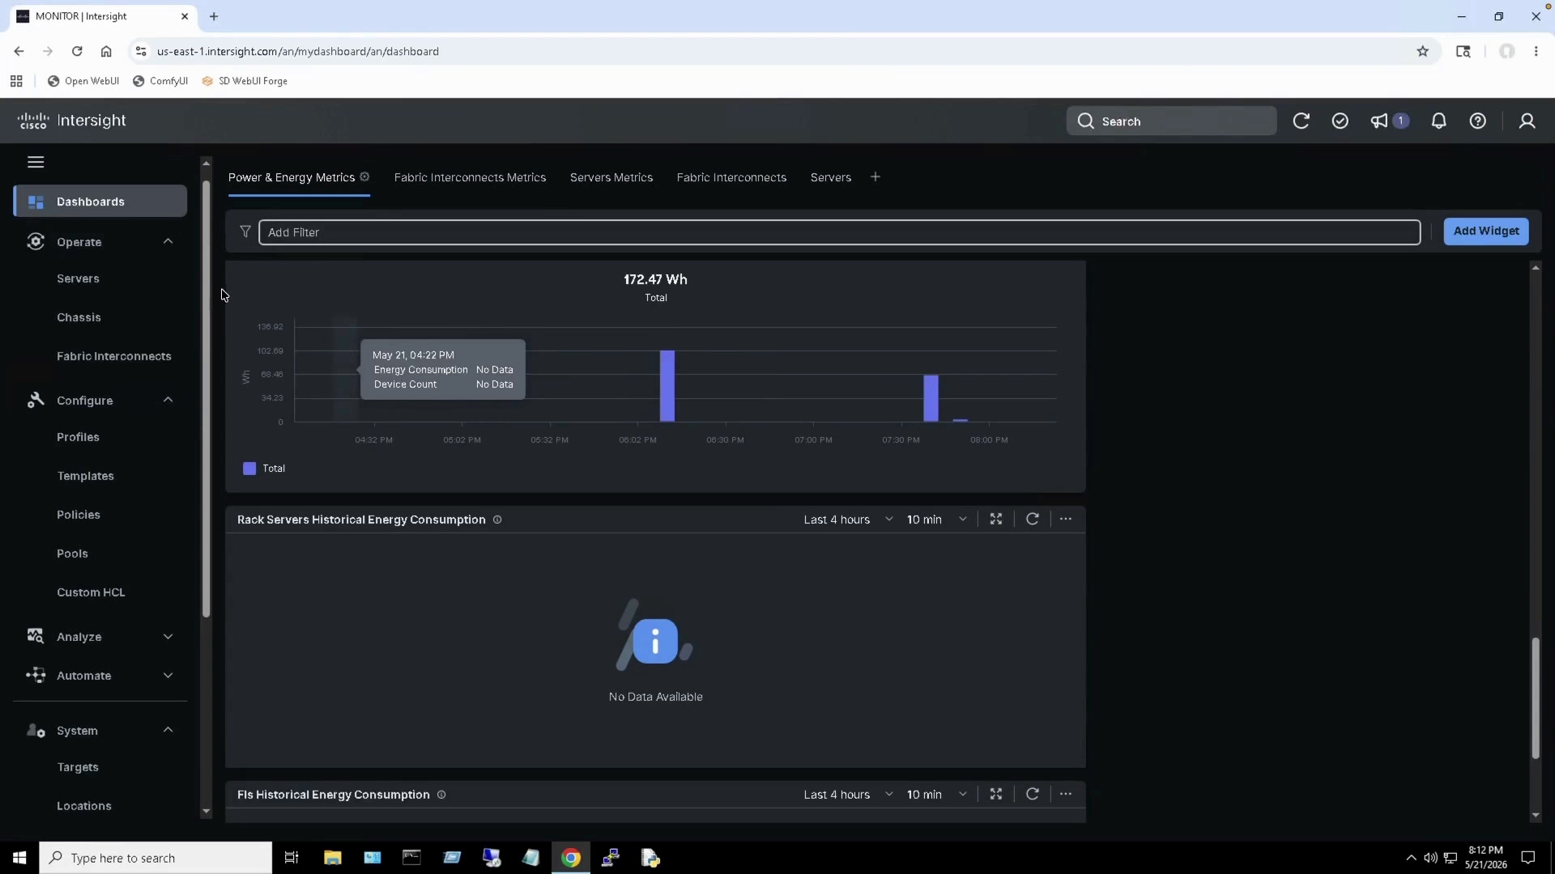Toggle the hamburger navigation menu

click(36, 162)
